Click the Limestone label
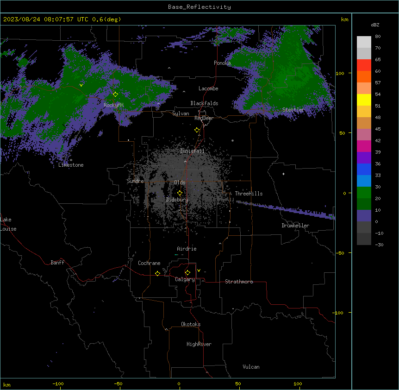The height and width of the screenshot is (390, 399). tap(71, 165)
